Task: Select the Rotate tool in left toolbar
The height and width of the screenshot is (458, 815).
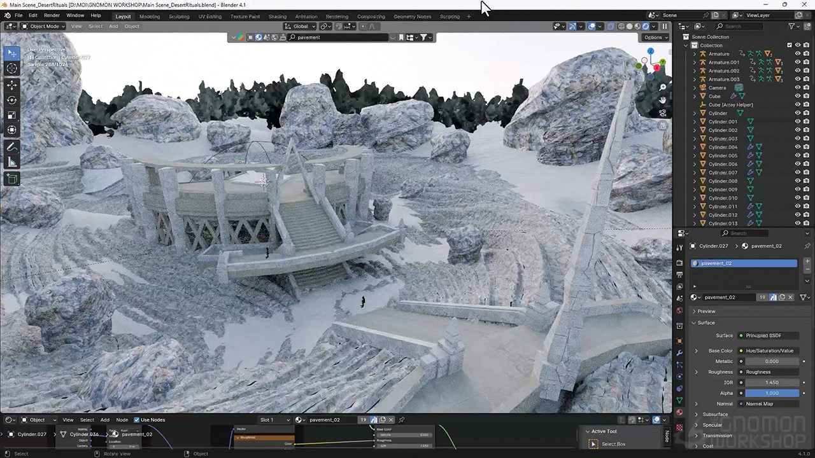Action: click(x=12, y=100)
